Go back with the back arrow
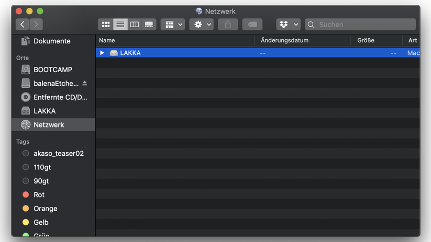This screenshot has height=242, width=431. [23, 25]
